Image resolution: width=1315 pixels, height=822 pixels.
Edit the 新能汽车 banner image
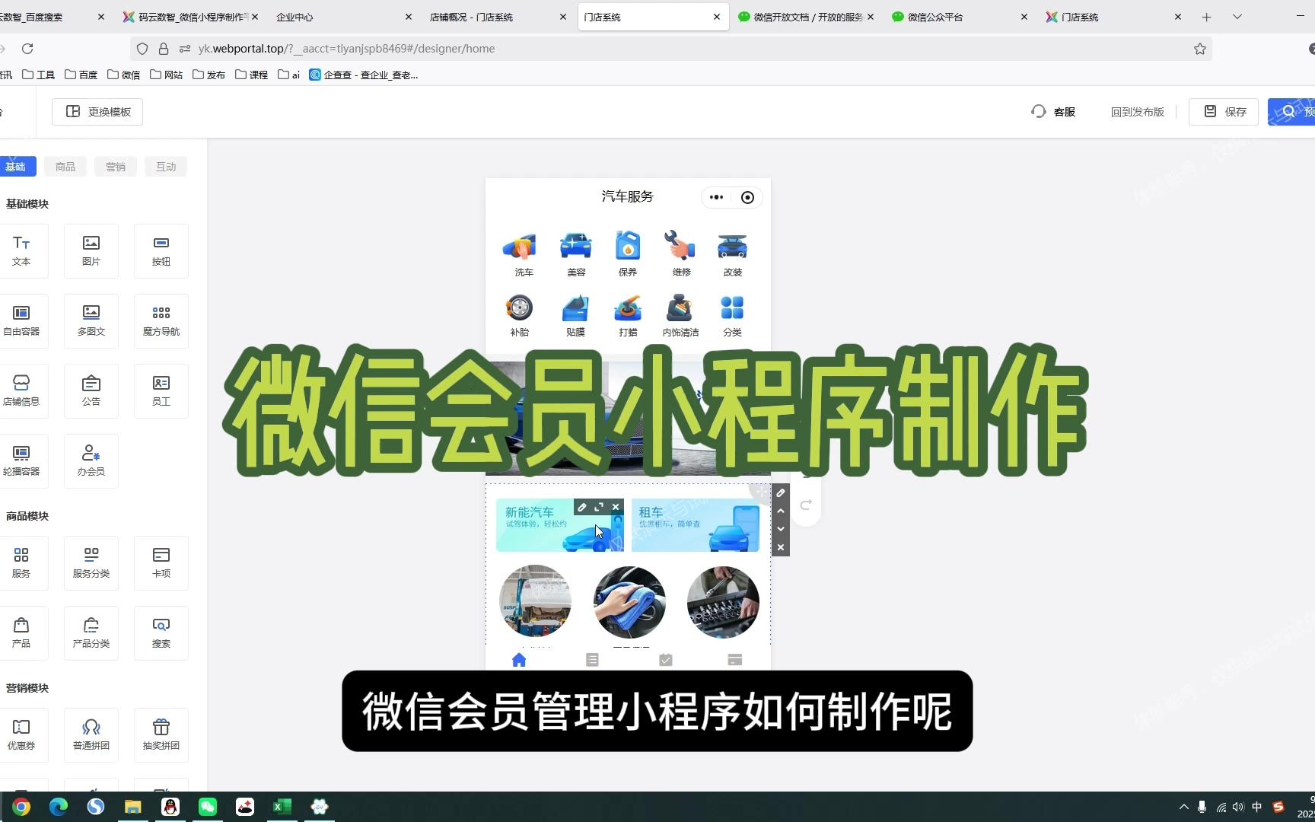[582, 507]
